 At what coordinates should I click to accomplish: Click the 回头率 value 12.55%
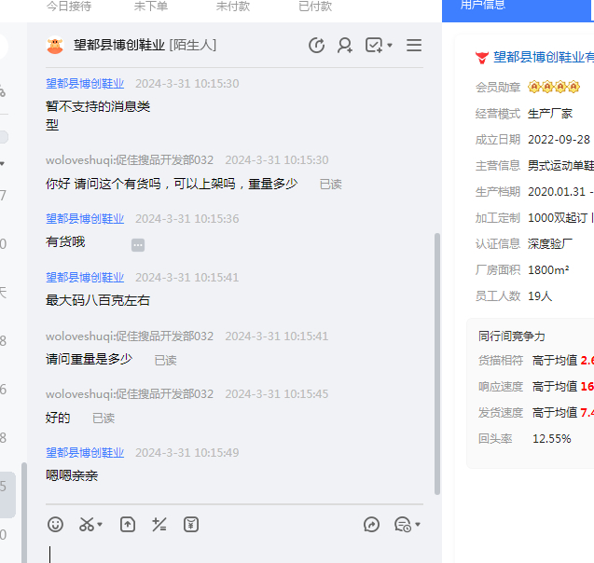click(552, 439)
